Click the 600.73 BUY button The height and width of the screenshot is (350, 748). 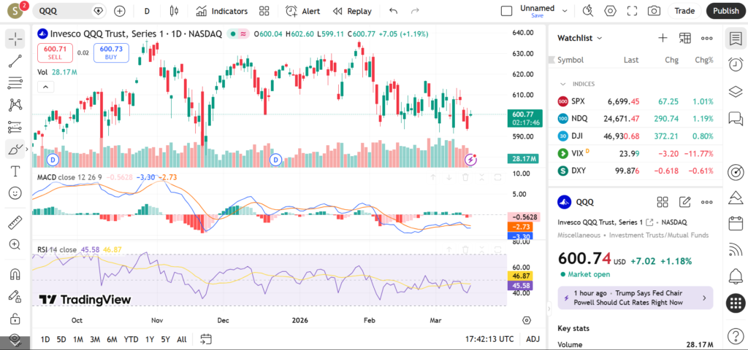pyautogui.click(x=111, y=52)
